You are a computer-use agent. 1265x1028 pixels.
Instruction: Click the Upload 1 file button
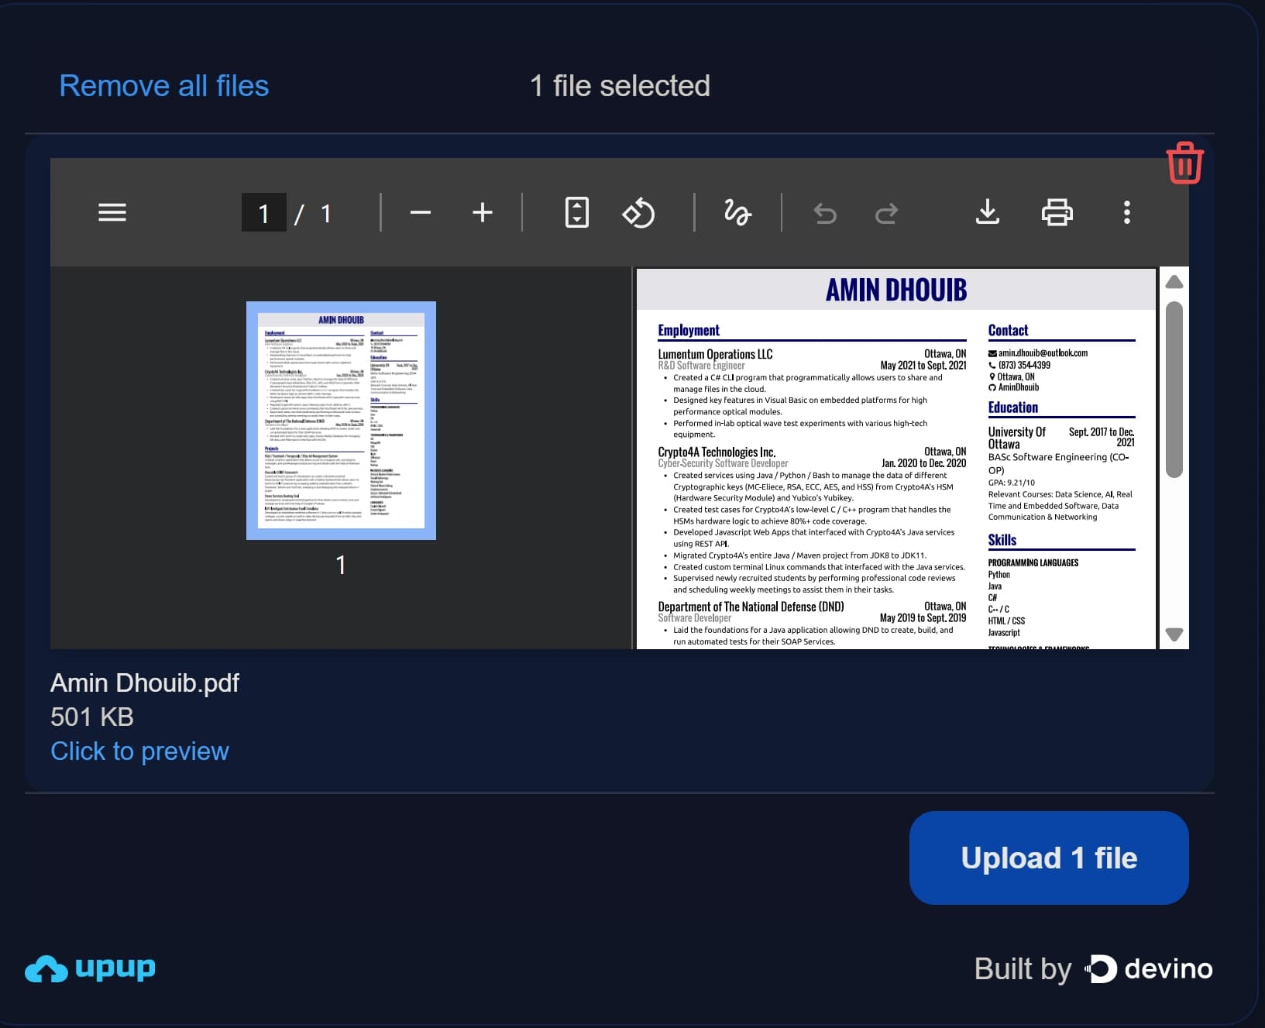tap(1049, 858)
